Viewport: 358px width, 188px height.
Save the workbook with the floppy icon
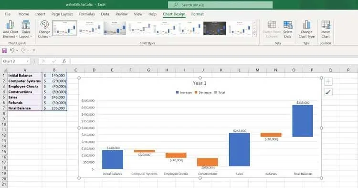4,50
